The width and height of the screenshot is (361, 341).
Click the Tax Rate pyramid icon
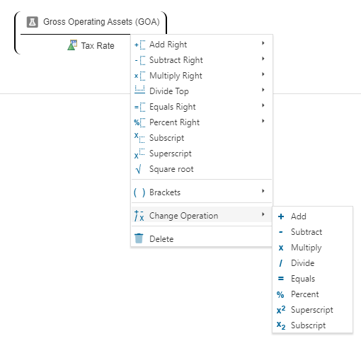pos(72,45)
